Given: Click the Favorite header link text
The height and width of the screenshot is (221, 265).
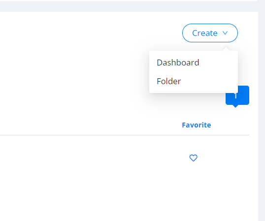Looking at the screenshot, I should pos(197,125).
